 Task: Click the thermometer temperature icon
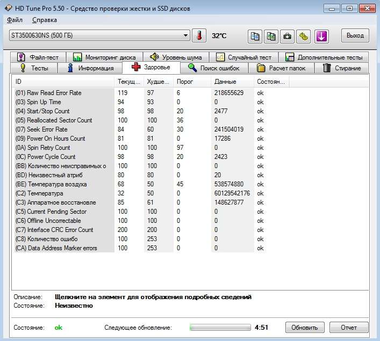coord(199,36)
